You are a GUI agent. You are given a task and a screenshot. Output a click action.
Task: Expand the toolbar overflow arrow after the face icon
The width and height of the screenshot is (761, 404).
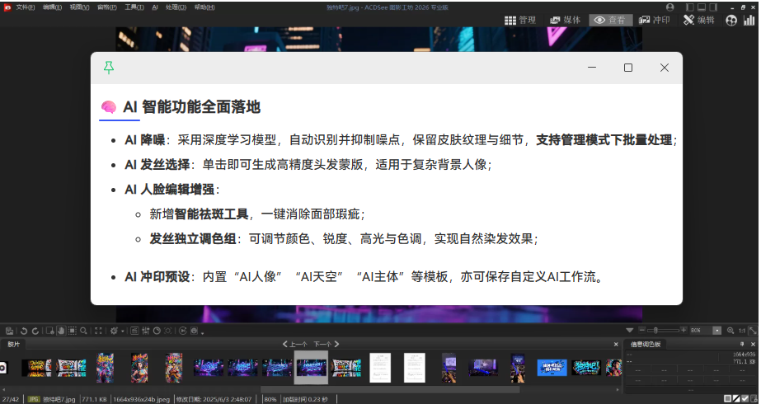(x=202, y=332)
